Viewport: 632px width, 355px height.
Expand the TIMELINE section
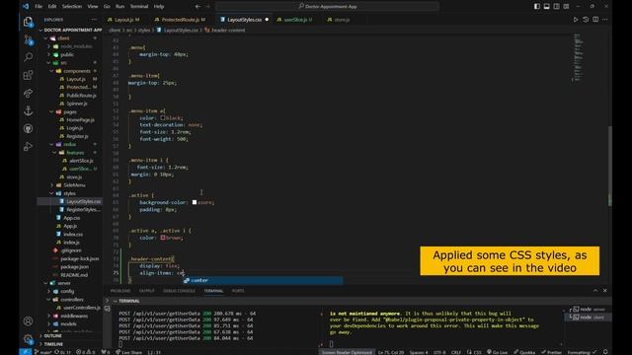pyautogui.click(x=53, y=344)
